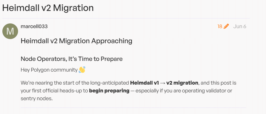Select the Node Operators, It's Time to Prepare subheading
The width and height of the screenshot is (266, 114).
pos(72,59)
